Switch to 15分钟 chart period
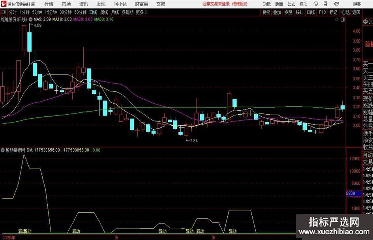This screenshot has height=240, width=373. coord(51,12)
